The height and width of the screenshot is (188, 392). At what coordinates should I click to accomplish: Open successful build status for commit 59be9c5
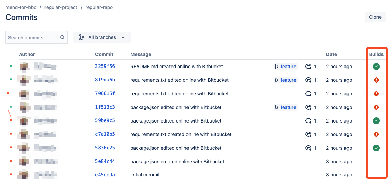(x=376, y=121)
